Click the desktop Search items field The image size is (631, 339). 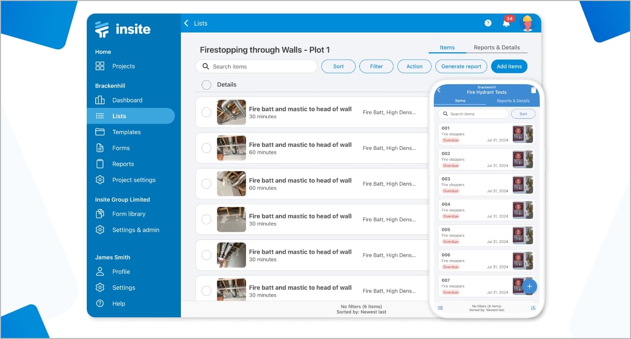[x=256, y=67]
